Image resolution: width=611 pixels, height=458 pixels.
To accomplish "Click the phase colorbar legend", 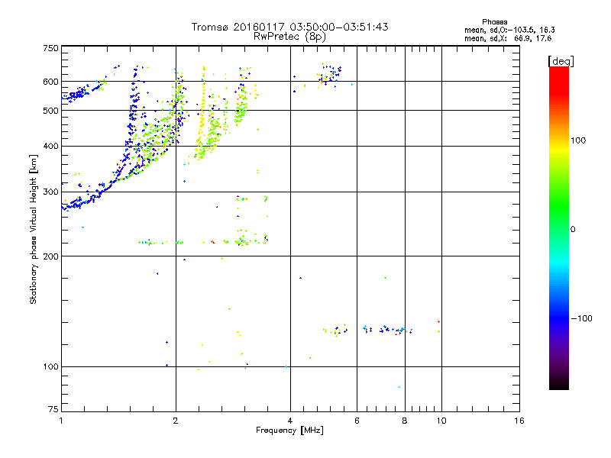I will tap(559, 228).
